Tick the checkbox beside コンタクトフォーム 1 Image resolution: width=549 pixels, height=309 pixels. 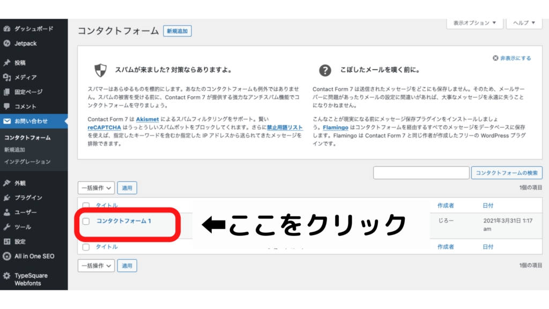pyautogui.click(x=86, y=222)
